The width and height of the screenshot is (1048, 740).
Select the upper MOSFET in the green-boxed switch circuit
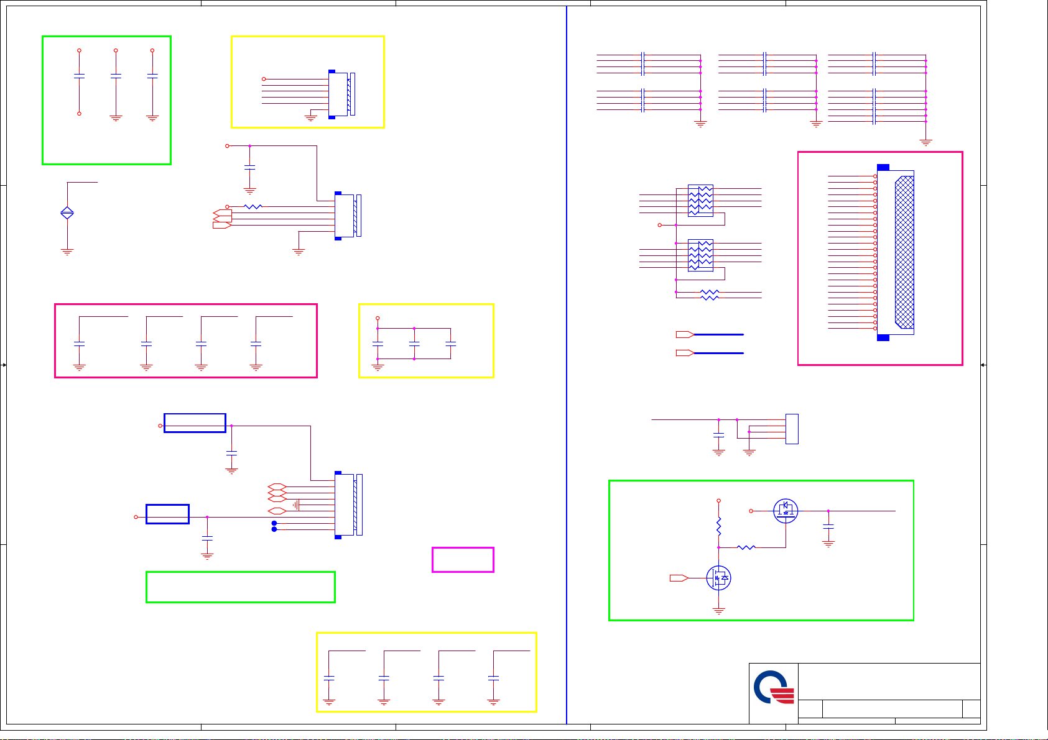786,511
